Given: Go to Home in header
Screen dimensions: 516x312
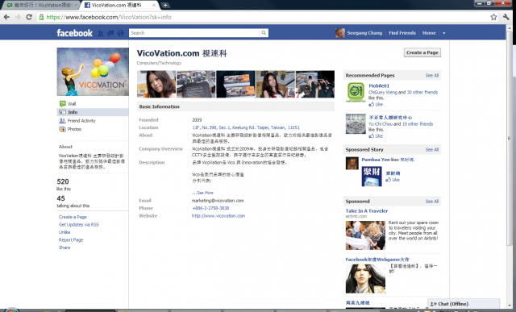Looking at the screenshot, I should (x=429, y=33).
